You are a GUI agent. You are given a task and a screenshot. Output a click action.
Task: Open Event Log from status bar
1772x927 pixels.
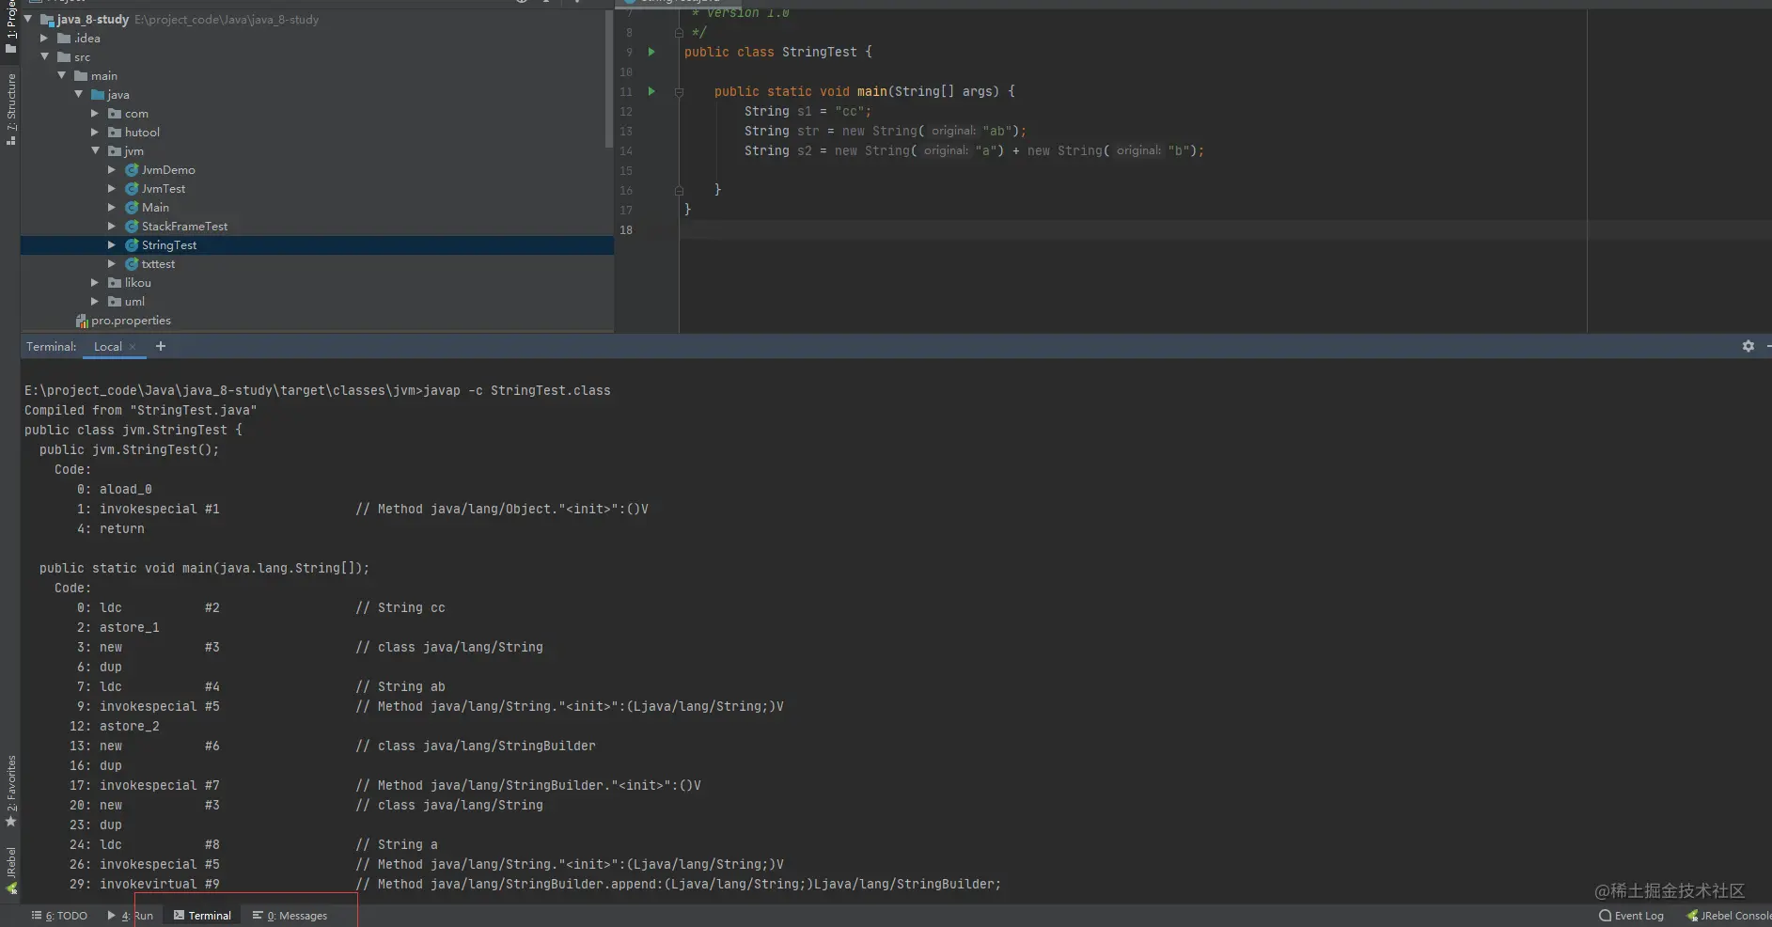click(x=1631, y=916)
